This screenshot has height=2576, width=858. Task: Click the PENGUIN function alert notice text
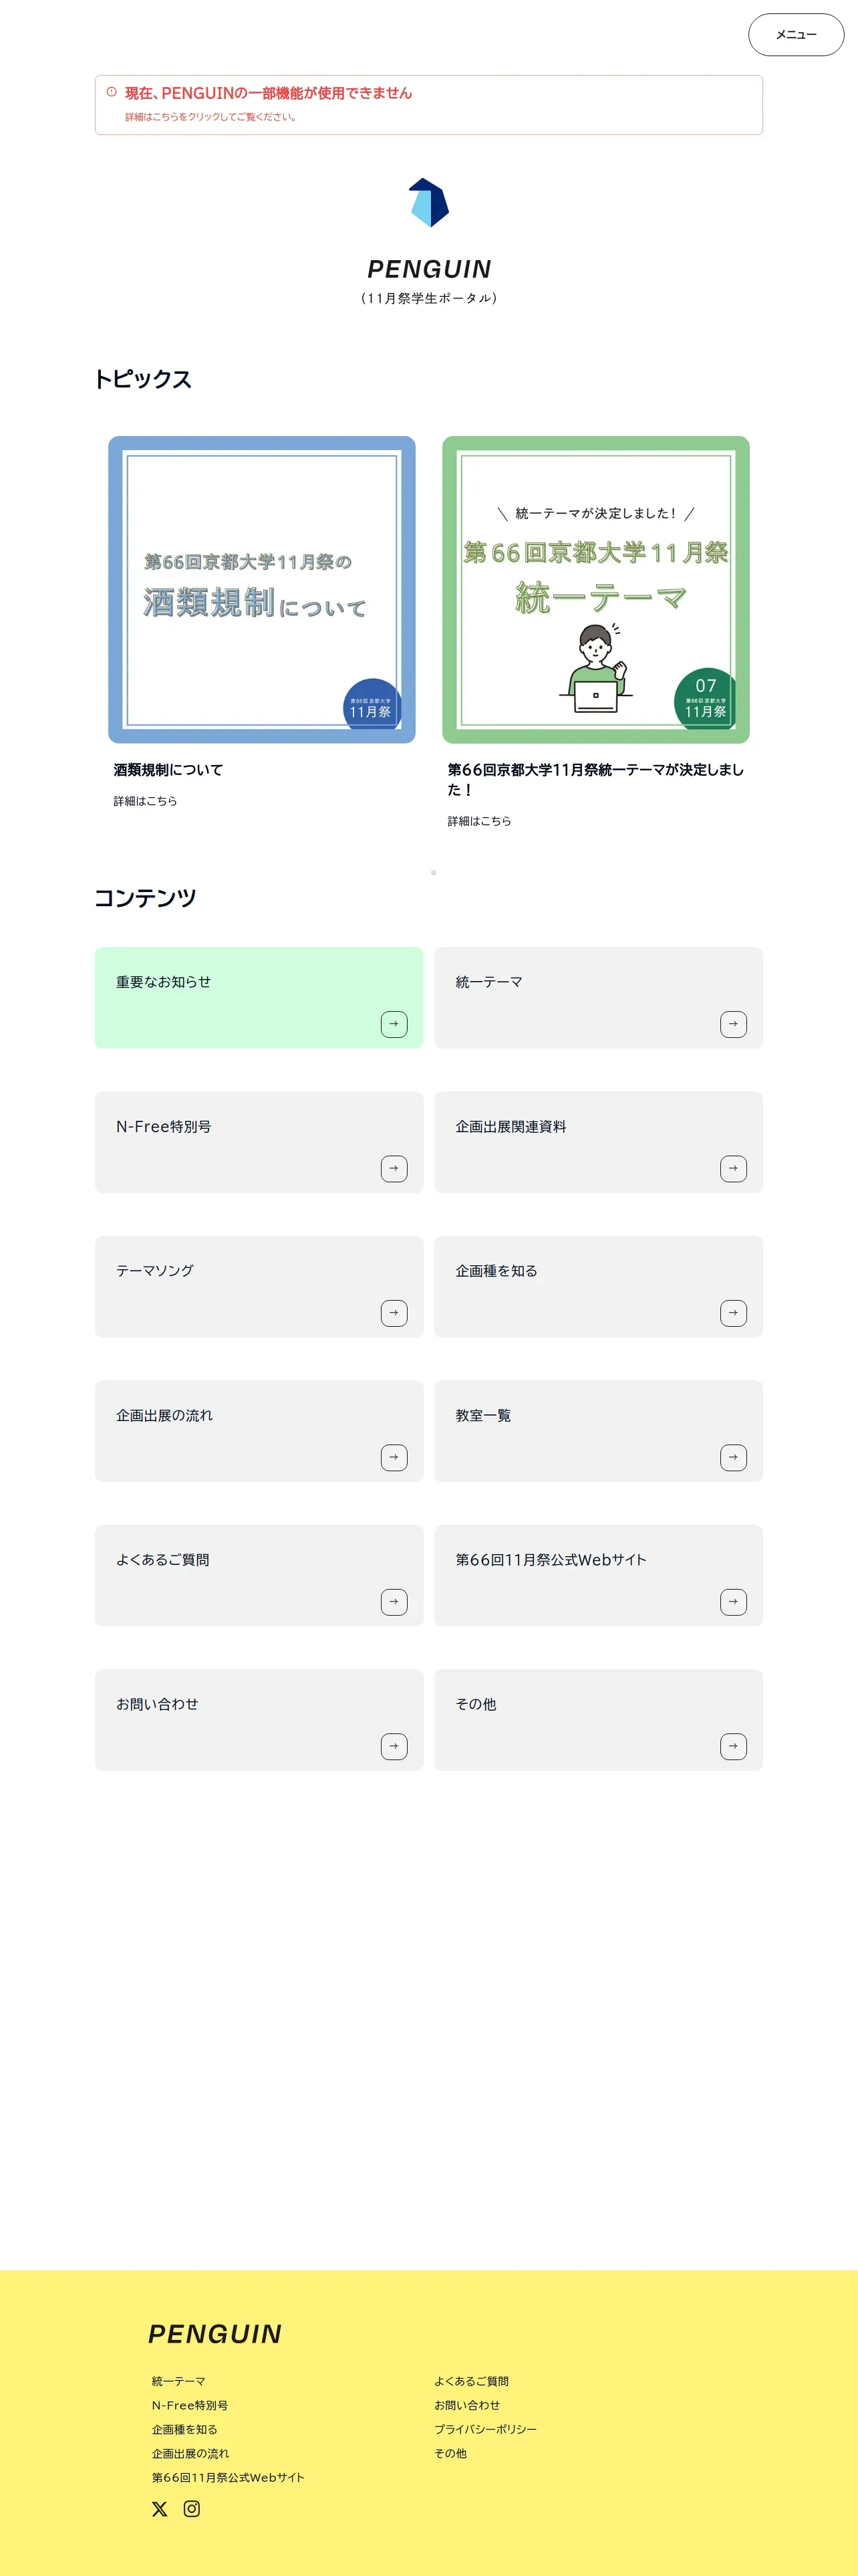click(268, 93)
